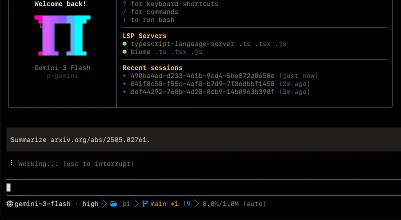Screen dimensions: 401x220
Task: Click the *1 modified files indicator
Action: pos(174,203)
